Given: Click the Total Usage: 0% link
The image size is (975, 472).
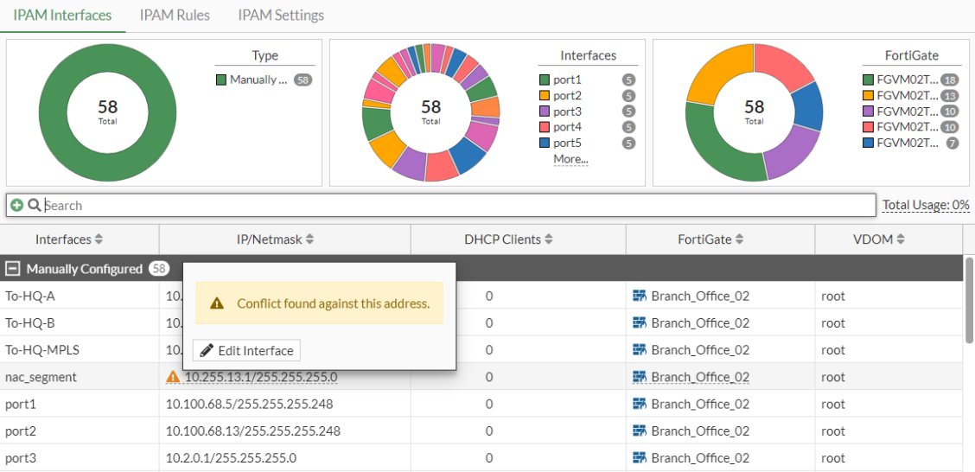Looking at the screenshot, I should tap(926, 205).
